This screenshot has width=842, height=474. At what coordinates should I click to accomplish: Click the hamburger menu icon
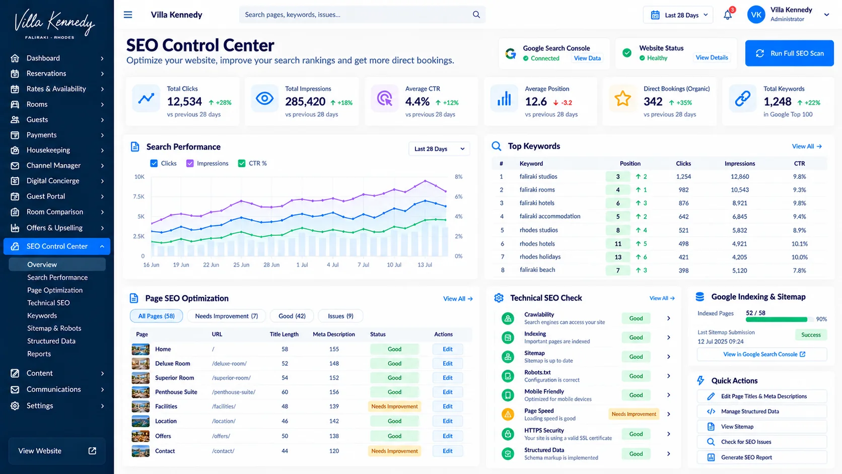pyautogui.click(x=128, y=15)
